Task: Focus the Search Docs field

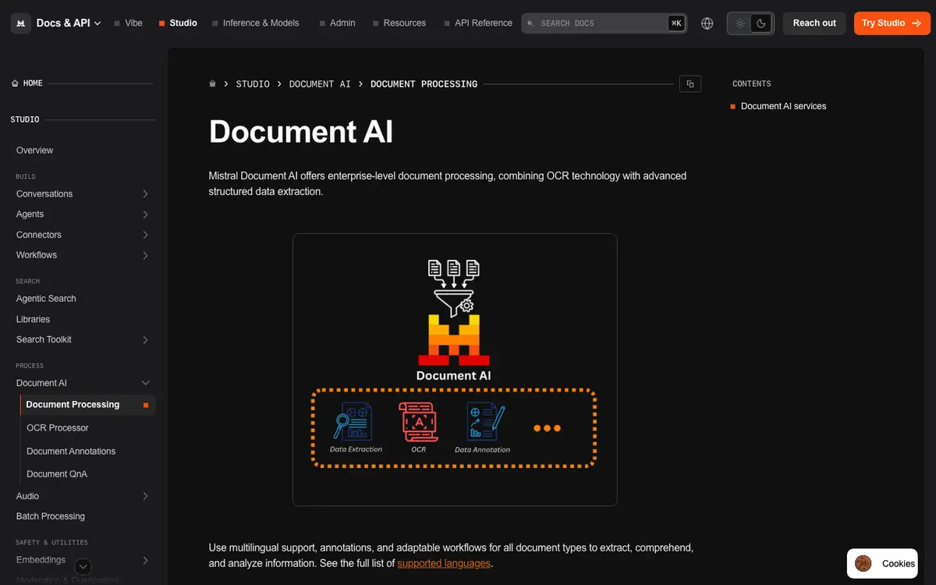Action: click(604, 23)
